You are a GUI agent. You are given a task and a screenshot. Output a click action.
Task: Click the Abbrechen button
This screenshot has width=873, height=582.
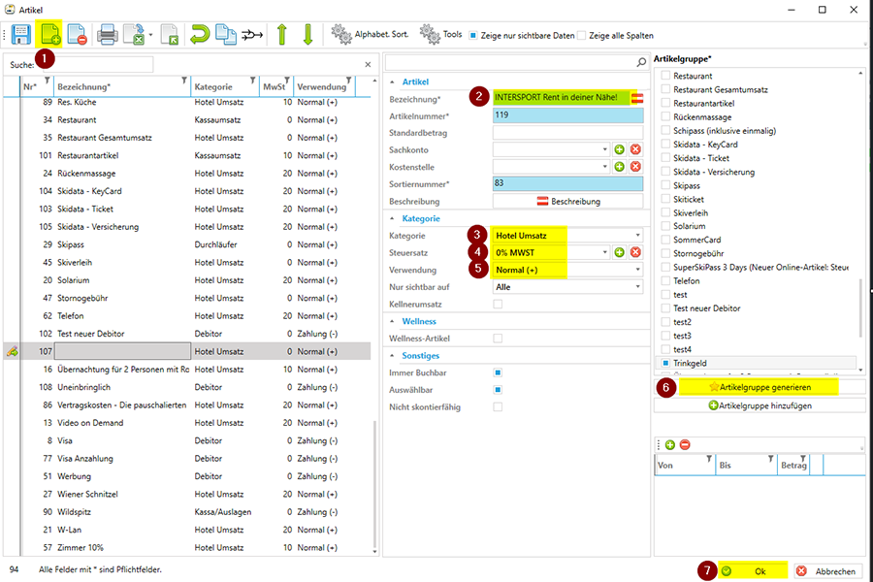coord(827,571)
